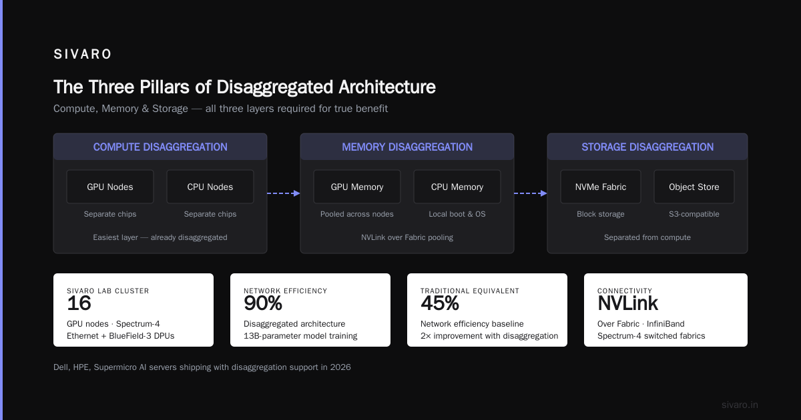Click 'Separate chips' under GPU Nodes
This screenshot has height=420, width=801.
coord(110,214)
